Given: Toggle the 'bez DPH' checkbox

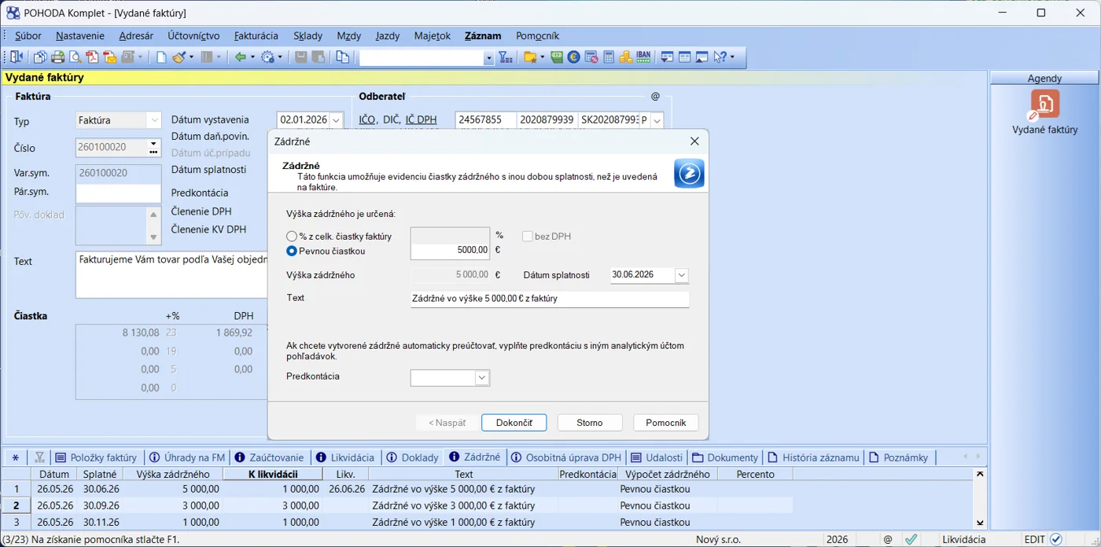Looking at the screenshot, I should click(x=528, y=237).
